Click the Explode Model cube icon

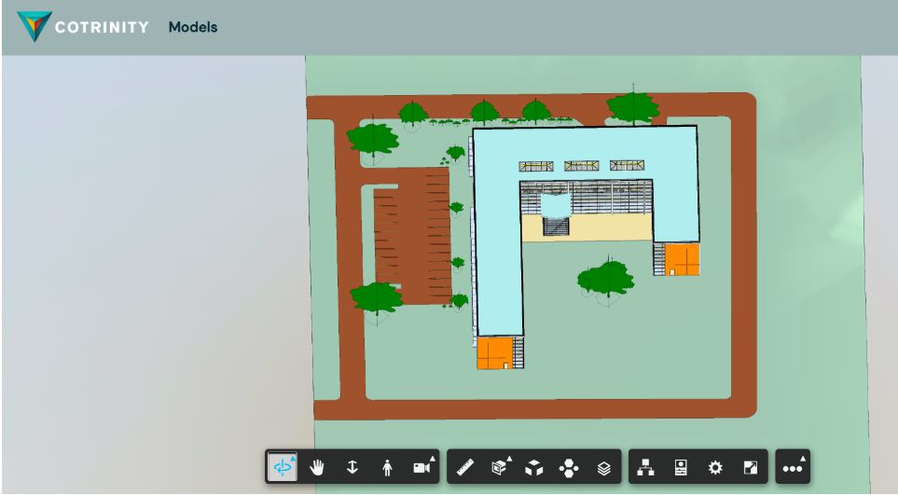click(534, 467)
